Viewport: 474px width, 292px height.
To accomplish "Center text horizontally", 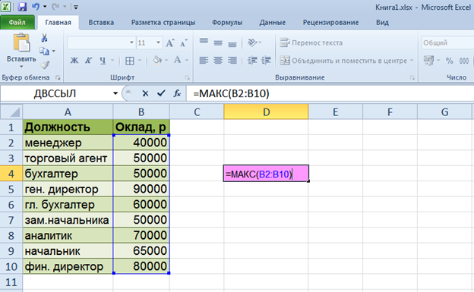I will click(218, 61).
